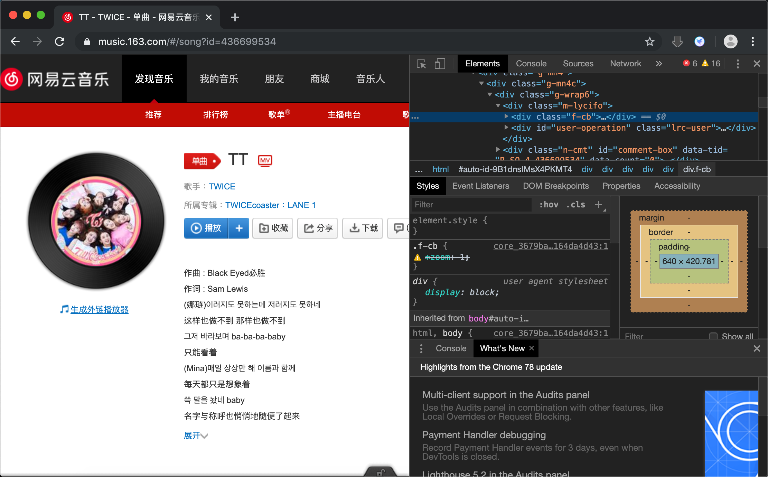The image size is (768, 477).
Task: Click the album disc cover thumbnail
Action: 96,221
